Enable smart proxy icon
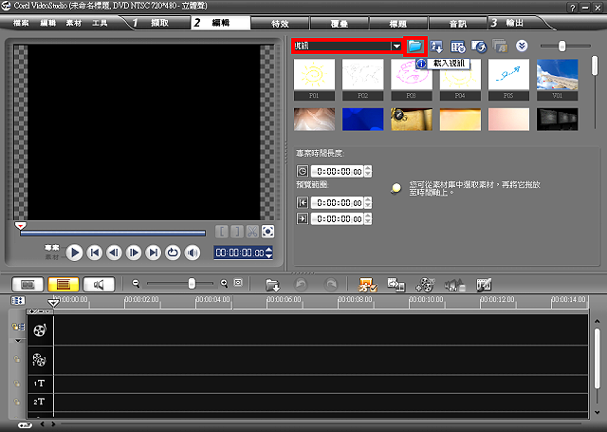The height and width of the screenshot is (432, 607). click(x=367, y=285)
